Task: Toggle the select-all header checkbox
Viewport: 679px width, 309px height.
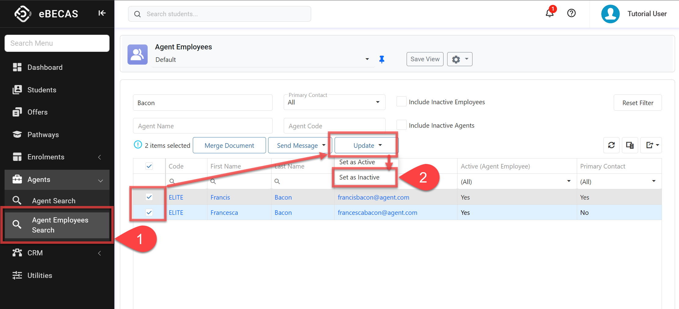Action: coord(149,166)
